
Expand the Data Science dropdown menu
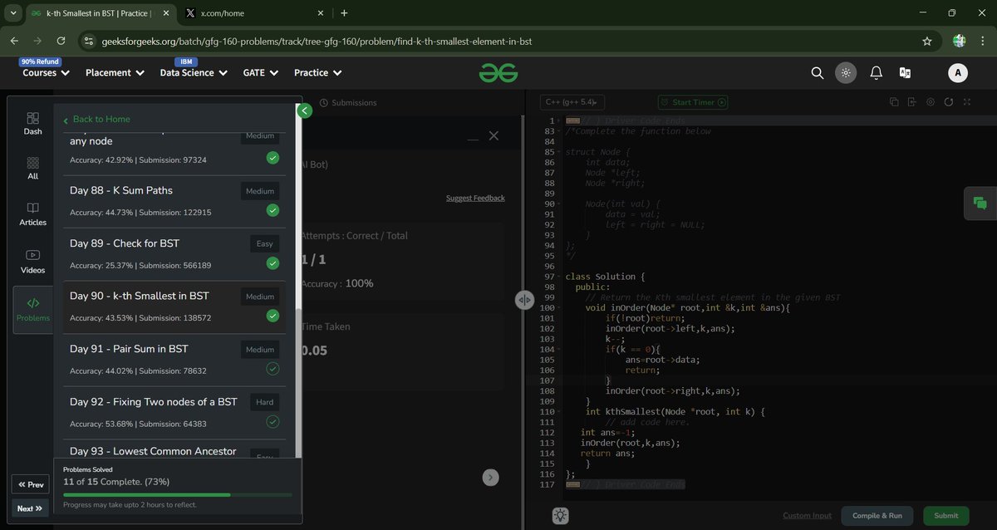(x=194, y=73)
